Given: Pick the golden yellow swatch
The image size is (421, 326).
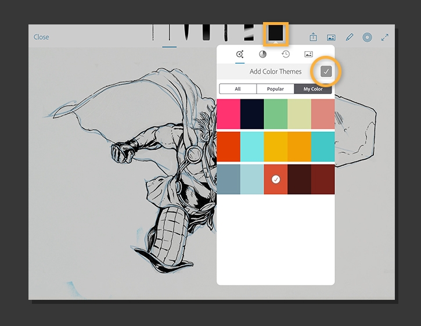Looking at the screenshot, I should (x=276, y=147).
